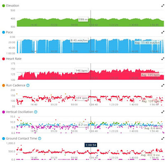Click the 8.2 cm oscillation tooltip

point(83,125)
